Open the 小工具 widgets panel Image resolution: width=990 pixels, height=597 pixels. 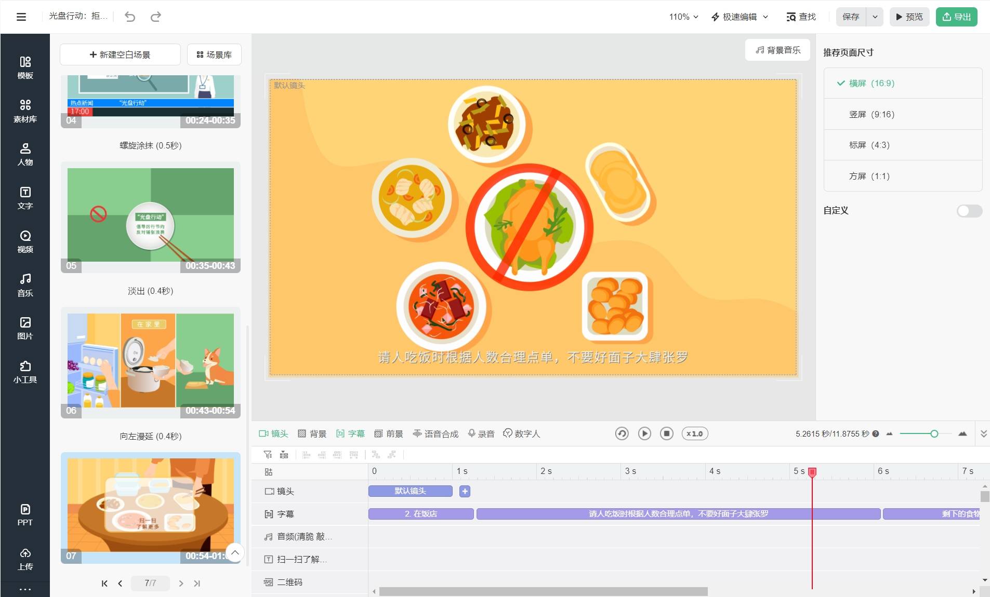tap(25, 372)
